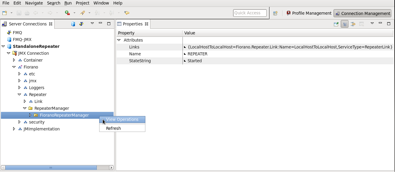This screenshot has width=395, height=172.
Task: Collapse the JMX Connection node
Action: click(x=8, y=53)
